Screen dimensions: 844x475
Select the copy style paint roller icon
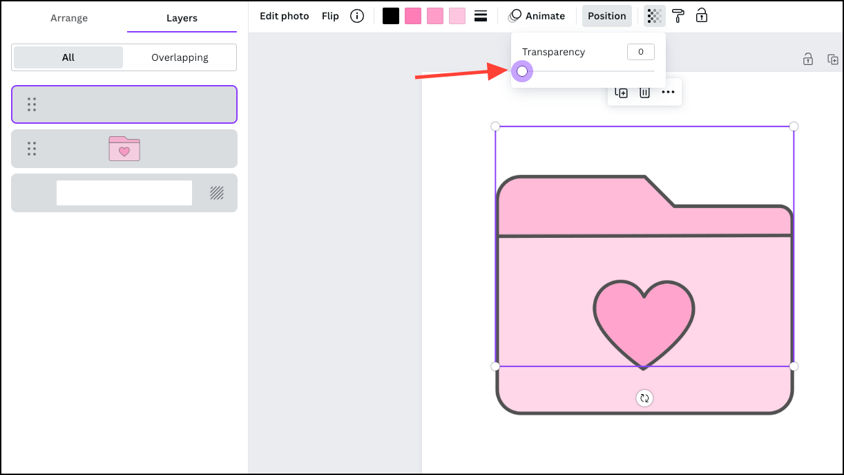678,16
